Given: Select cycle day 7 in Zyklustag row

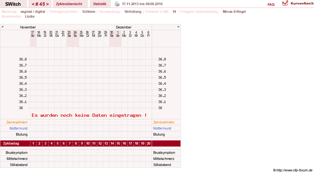Looking at the screenshot, I should click(70, 143).
